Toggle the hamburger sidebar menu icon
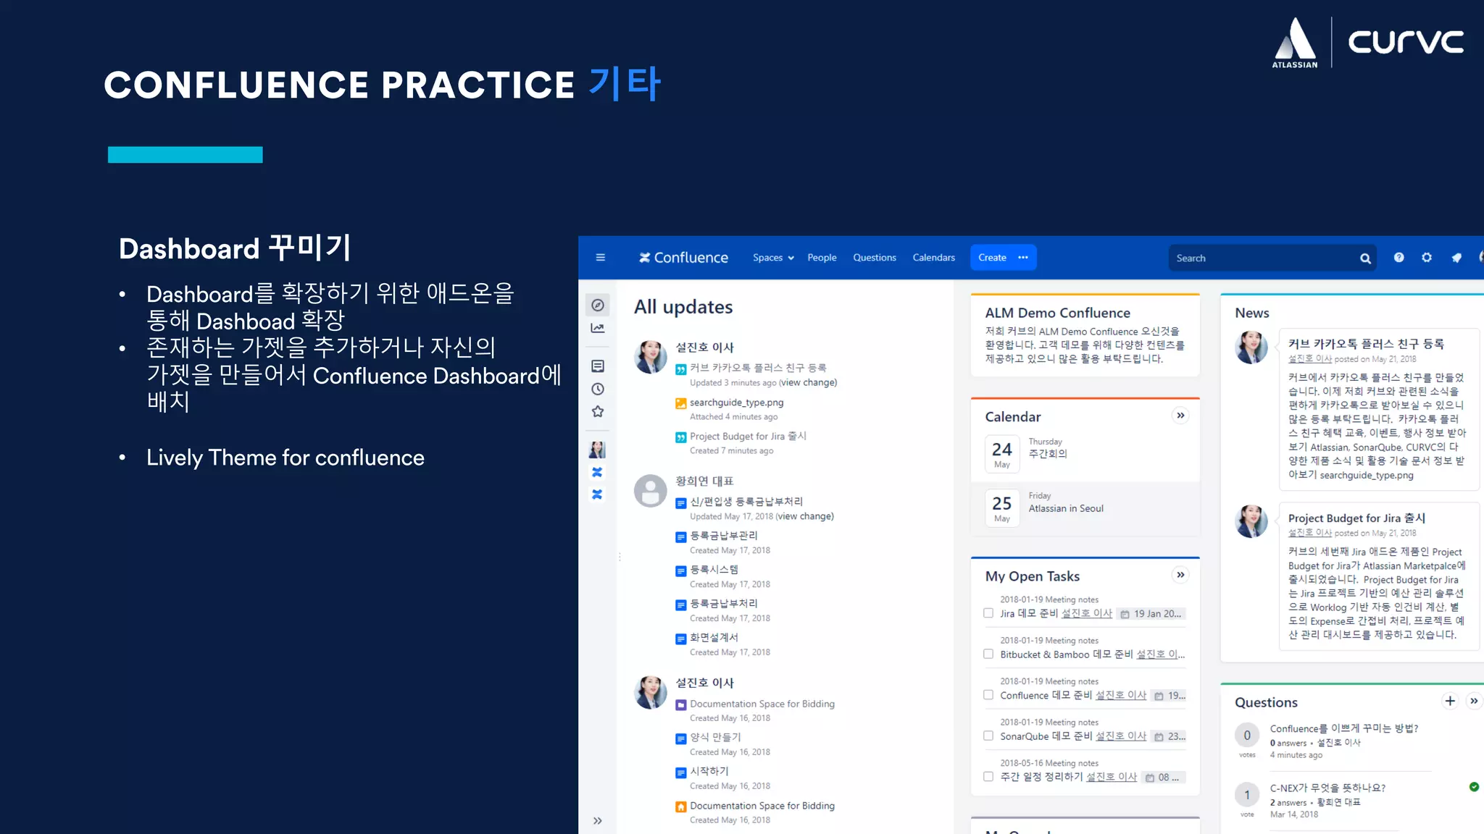The image size is (1484, 834). coord(600,258)
